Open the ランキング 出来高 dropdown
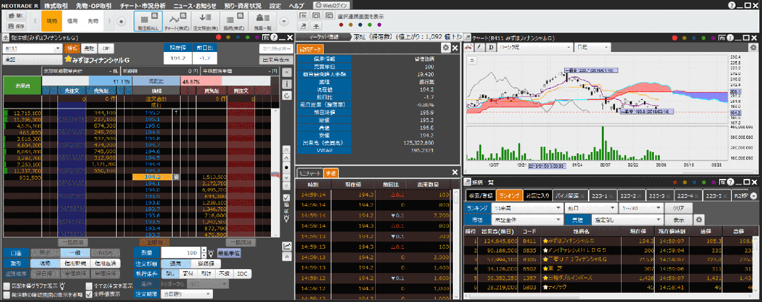762x302 pixels. click(526, 209)
